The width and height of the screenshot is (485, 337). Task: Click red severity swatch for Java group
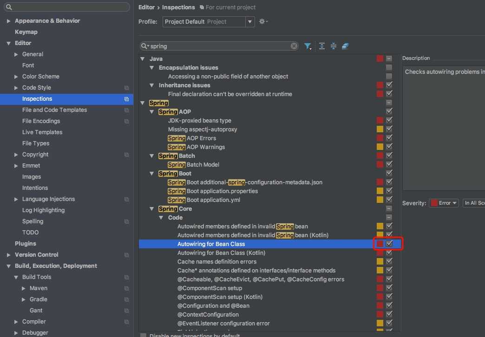tap(380, 58)
